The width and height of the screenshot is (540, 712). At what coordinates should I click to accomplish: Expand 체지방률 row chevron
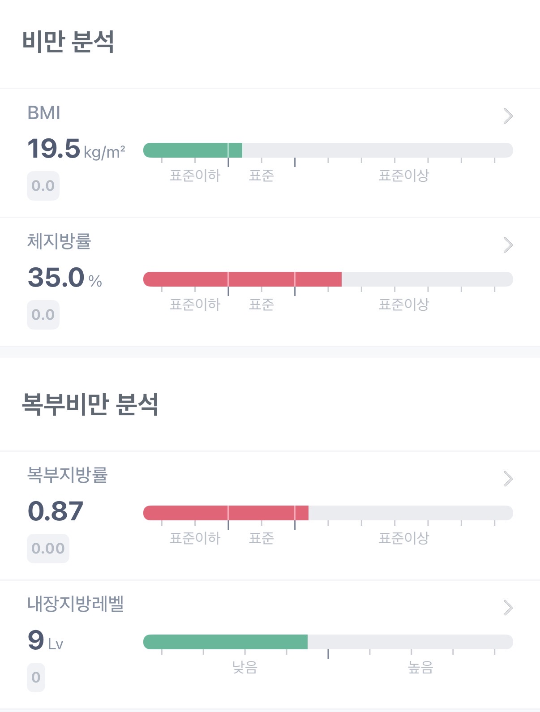pyautogui.click(x=508, y=245)
